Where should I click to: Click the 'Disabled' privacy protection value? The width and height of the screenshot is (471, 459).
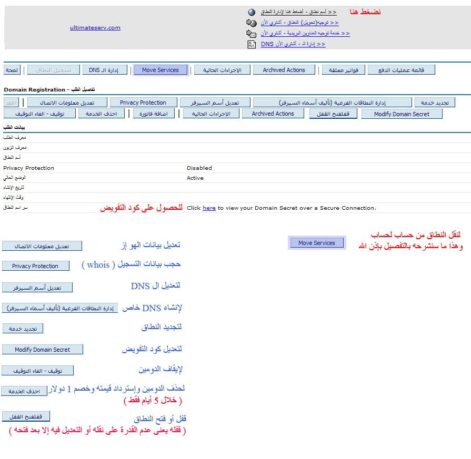(199, 168)
